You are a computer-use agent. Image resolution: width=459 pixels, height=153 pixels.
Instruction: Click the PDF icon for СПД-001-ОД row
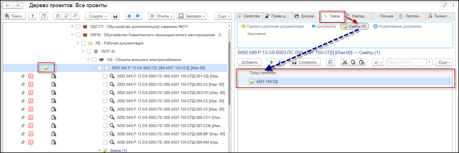tap(31, 76)
